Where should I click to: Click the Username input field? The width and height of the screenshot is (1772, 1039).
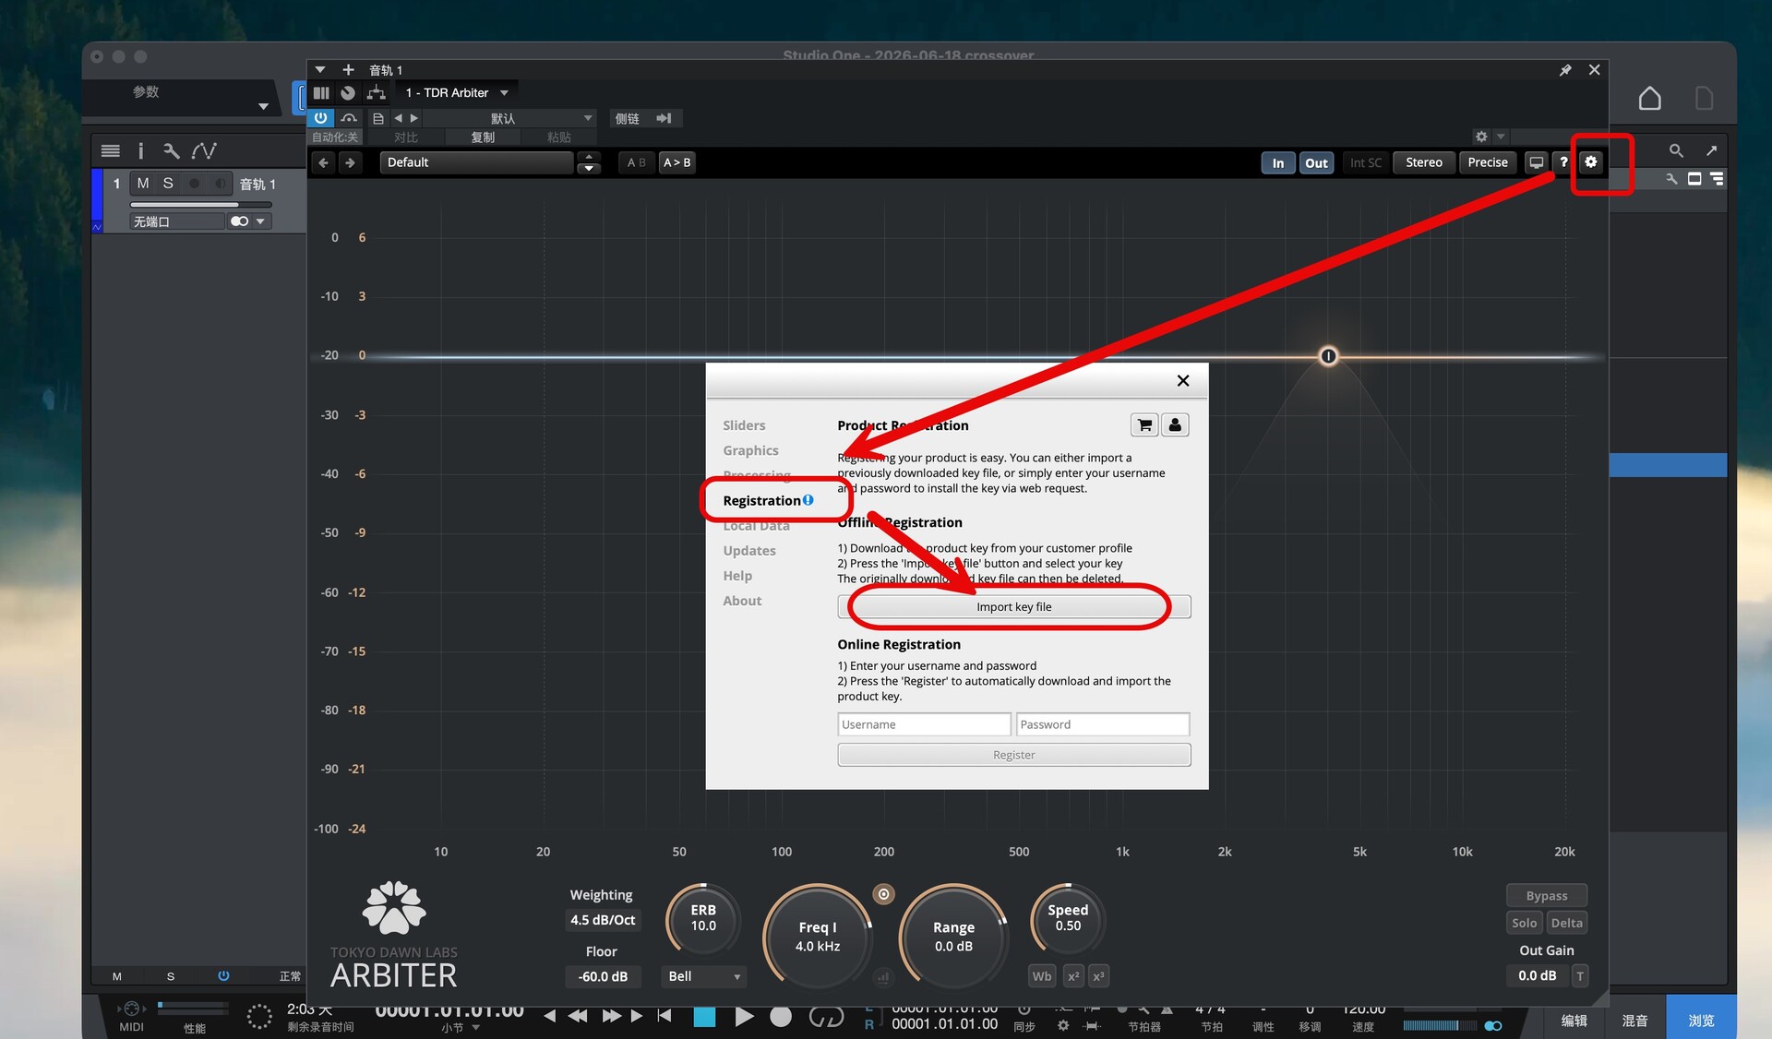click(924, 724)
